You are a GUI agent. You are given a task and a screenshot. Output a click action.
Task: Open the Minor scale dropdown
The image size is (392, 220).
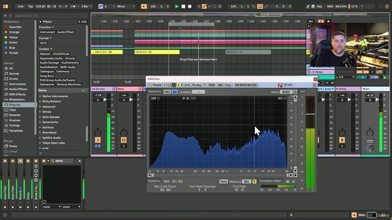pos(126,7)
